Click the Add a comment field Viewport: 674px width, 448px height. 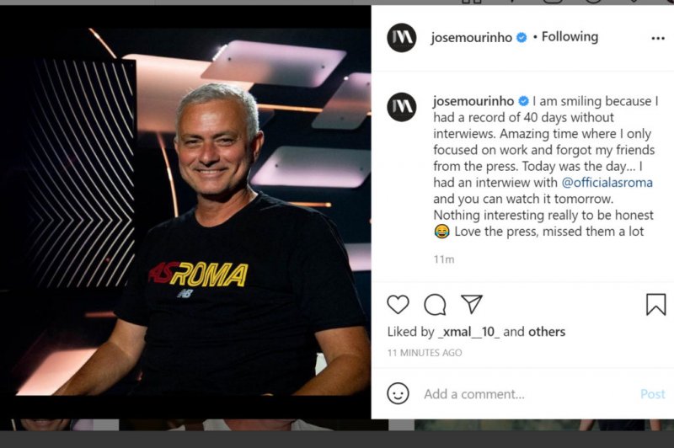tap(522, 394)
